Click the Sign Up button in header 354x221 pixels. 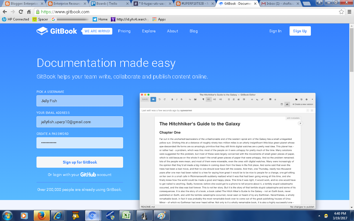coord(300,31)
